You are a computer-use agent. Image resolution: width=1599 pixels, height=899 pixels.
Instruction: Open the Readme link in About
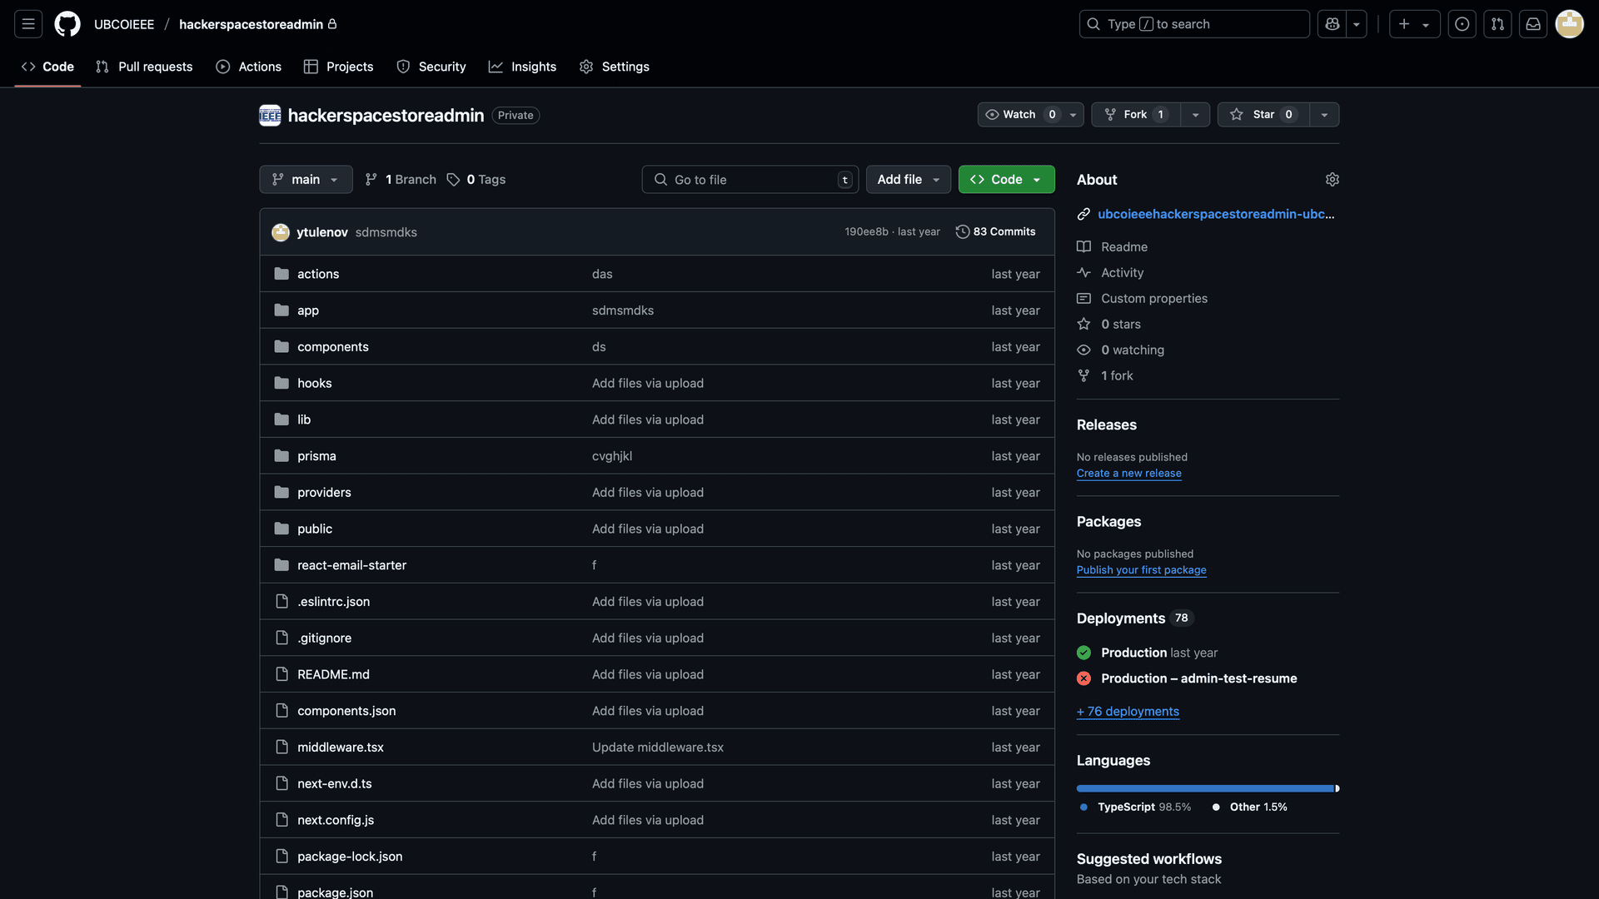pyautogui.click(x=1123, y=247)
